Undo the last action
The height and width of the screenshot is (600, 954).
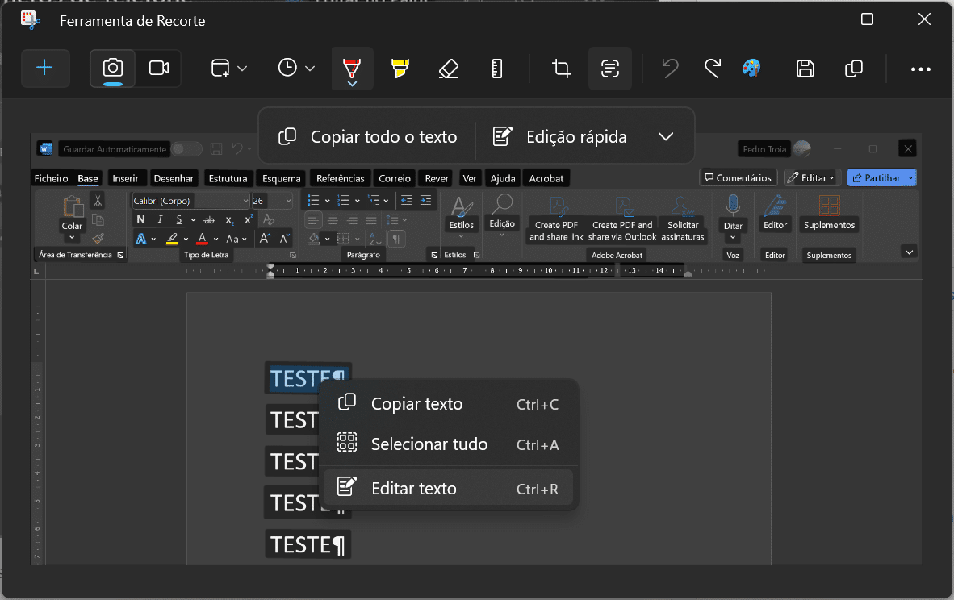pyautogui.click(x=670, y=69)
